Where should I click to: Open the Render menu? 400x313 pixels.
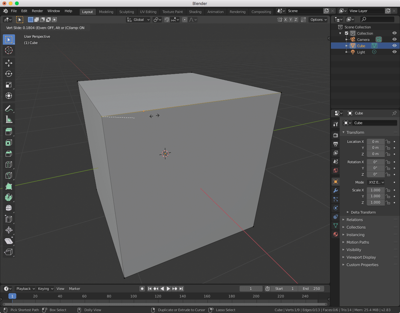[37, 11]
